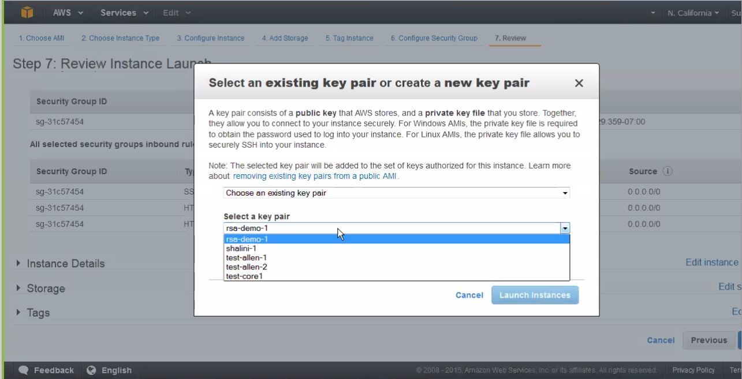742x379 pixels.
Task: Click the Source info icon
Action: 668,171
